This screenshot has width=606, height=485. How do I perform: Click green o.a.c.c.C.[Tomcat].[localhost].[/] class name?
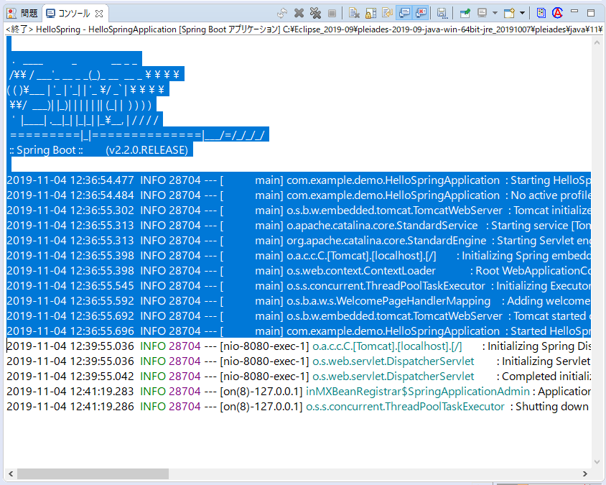coord(387,346)
